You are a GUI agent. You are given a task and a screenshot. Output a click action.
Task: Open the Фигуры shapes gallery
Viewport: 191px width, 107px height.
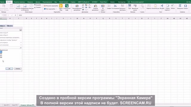point(31,7)
